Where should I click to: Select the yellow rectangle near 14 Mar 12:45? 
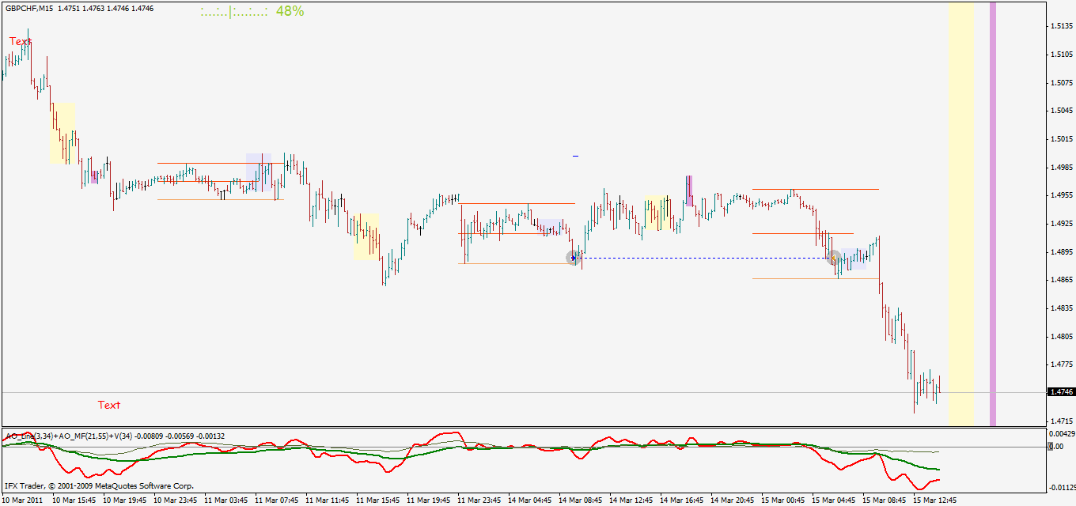pyautogui.click(x=657, y=213)
